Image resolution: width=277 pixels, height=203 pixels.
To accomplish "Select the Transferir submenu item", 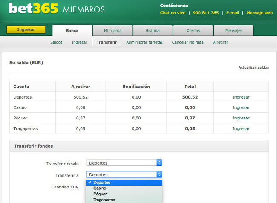I will pyautogui.click(x=107, y=42).
